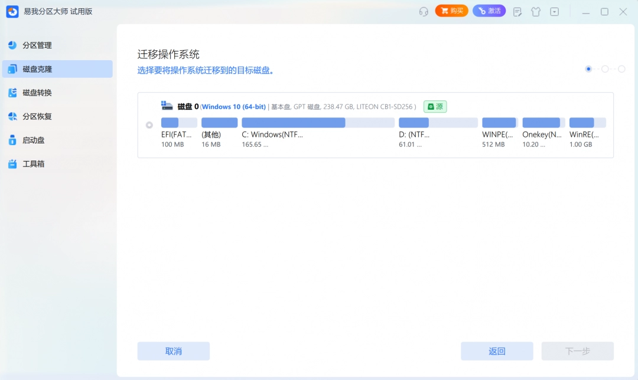The width and height of the screenshot is (638, 380).
Task: Open 分区管理 in the sidebar
Action: click(57, 45)
